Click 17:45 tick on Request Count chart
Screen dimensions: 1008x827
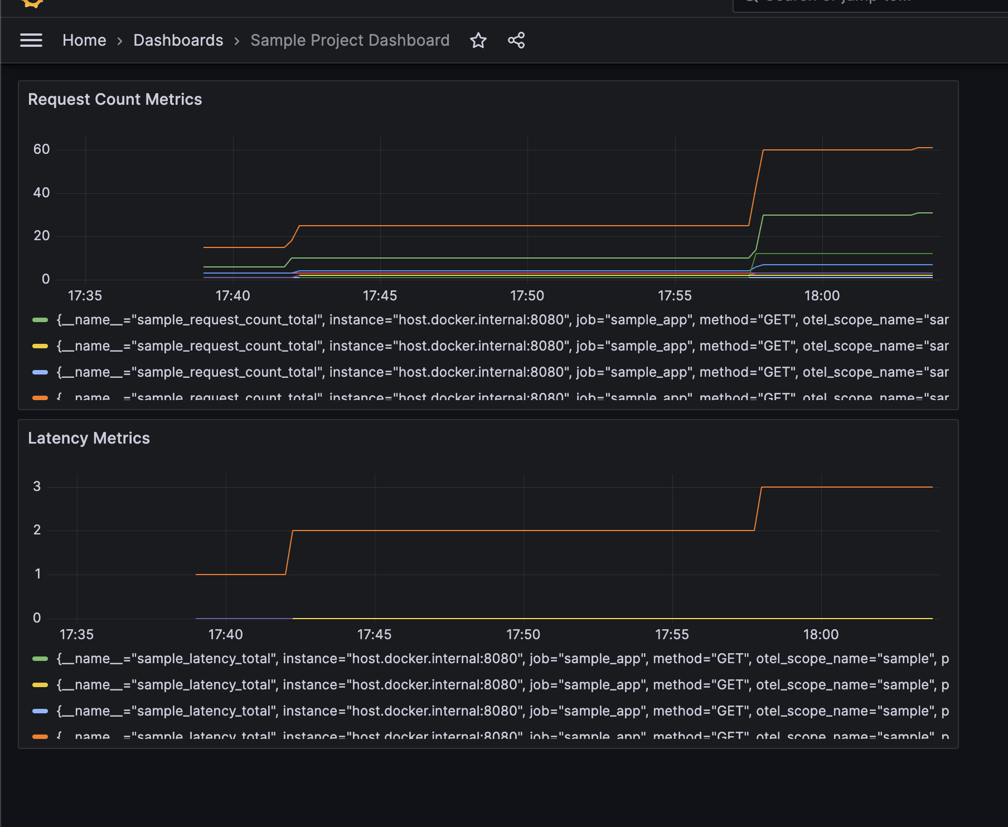(x=380, y=296)
